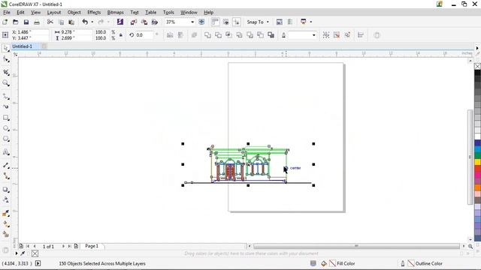
Task: Click the Export icon
Action: [144, 22]
